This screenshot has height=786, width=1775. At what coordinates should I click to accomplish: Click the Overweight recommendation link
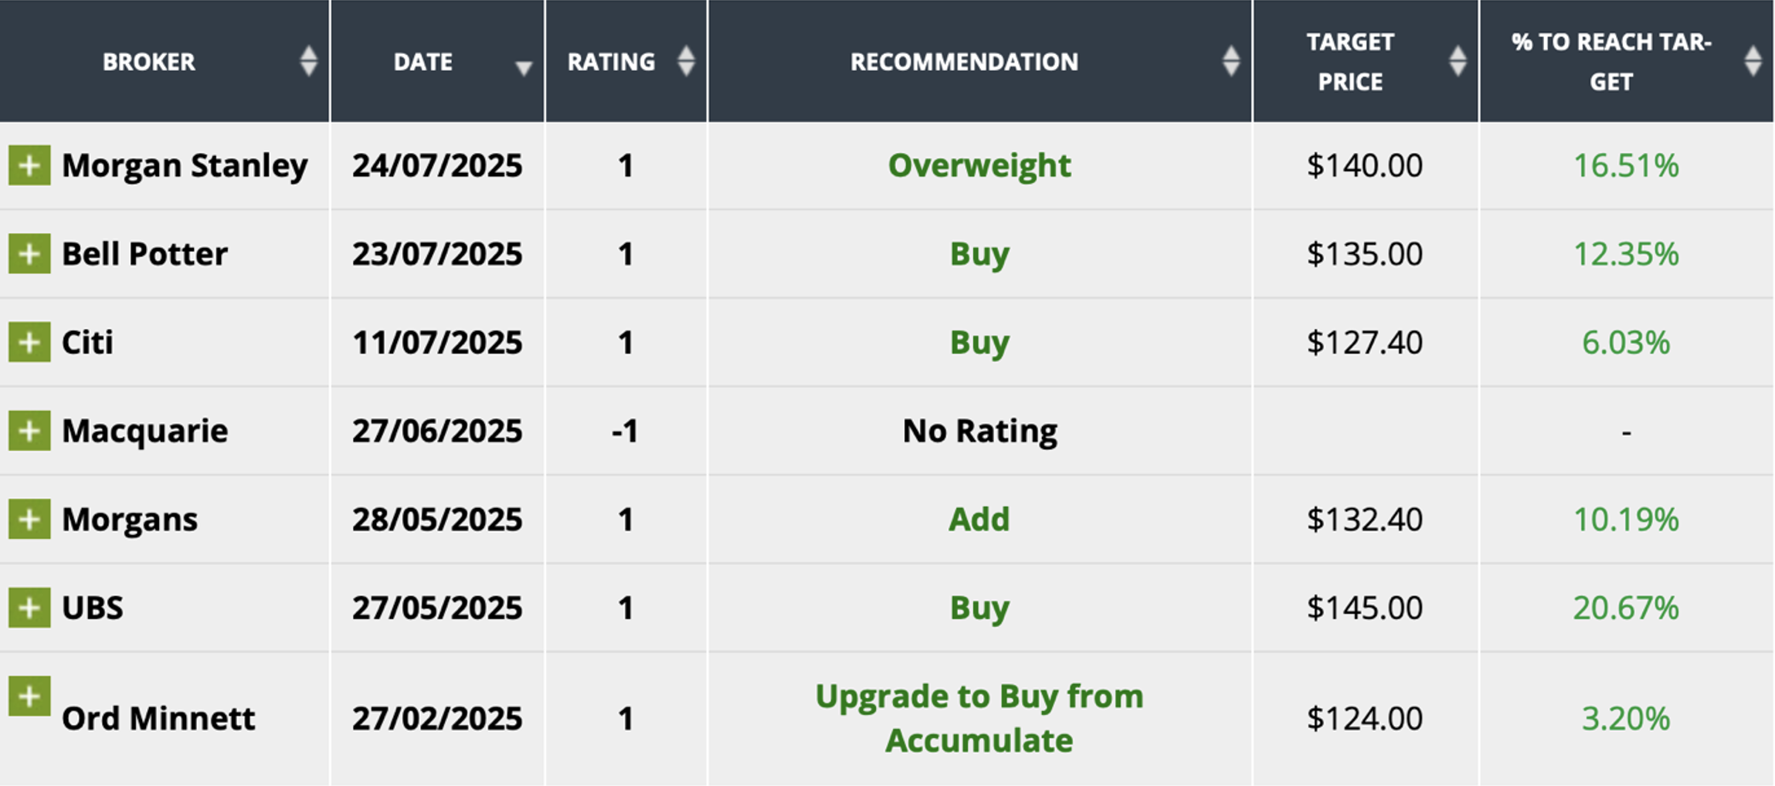[x=979, y=165]
